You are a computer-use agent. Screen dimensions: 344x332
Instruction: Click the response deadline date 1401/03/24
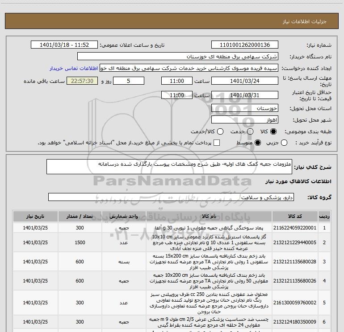tap(244, 81)
